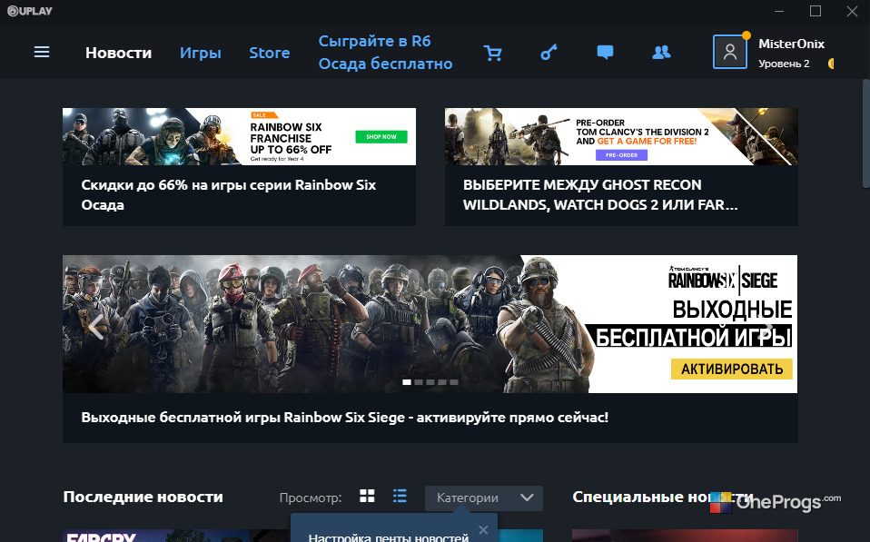Click the MisterOnix username

pos(791,44)
